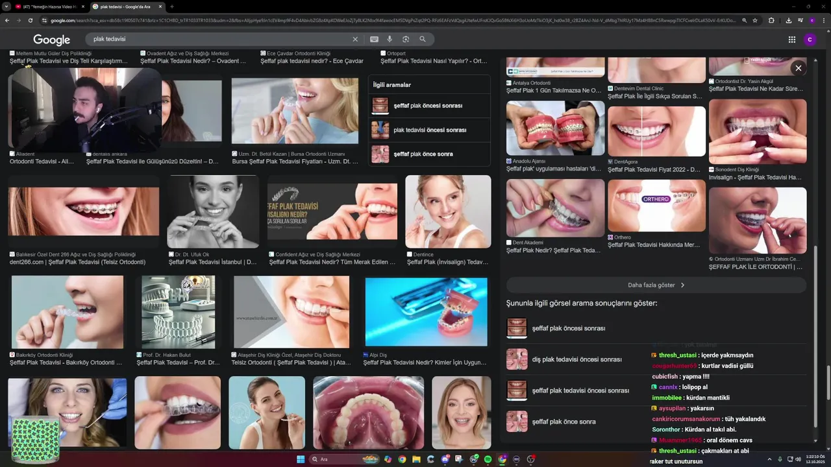This screenshot has width=831, height=467.
Task: Click the Google logo
Action: click(52, 40)
